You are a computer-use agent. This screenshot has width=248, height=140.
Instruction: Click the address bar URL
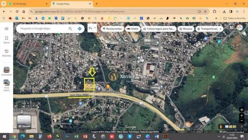click(x=80, y=12)
